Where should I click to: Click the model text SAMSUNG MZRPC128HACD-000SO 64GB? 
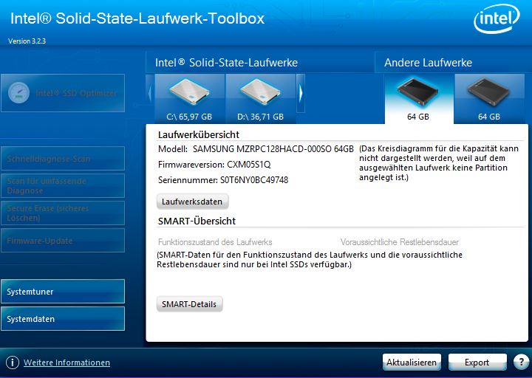pyautogui.click(x=273, y=149)
